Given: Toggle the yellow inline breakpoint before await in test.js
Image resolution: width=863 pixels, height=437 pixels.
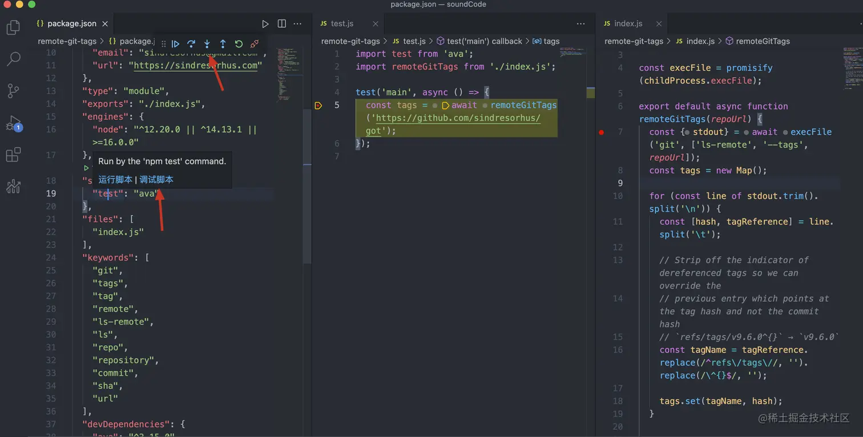Looking at the screenshot, I should pos(445,106).
